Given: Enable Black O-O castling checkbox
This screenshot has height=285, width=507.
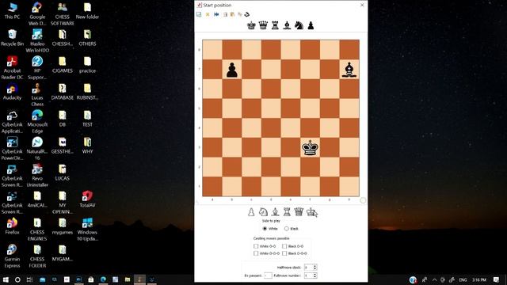Looking at the screenshot, I should coord(284,246).
